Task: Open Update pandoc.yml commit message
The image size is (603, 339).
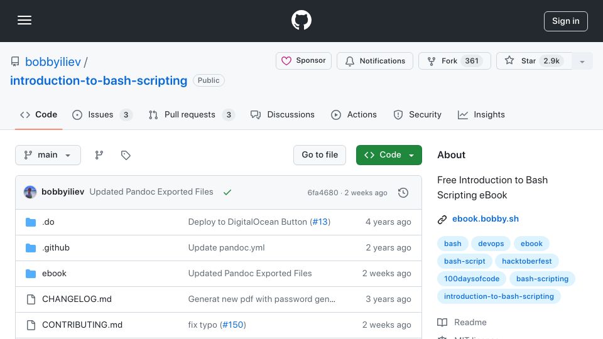Action: point(227,247)
